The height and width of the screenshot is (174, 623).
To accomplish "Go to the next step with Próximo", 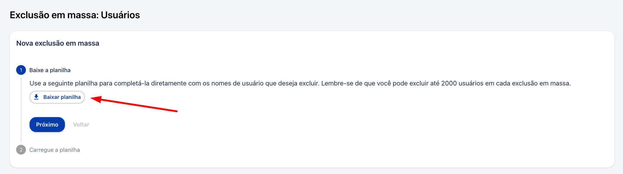I will (x=47, y=124).
